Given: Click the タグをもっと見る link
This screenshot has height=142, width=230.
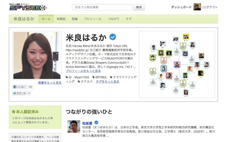Looking at the screenshot, I should (x=107, y=82).
